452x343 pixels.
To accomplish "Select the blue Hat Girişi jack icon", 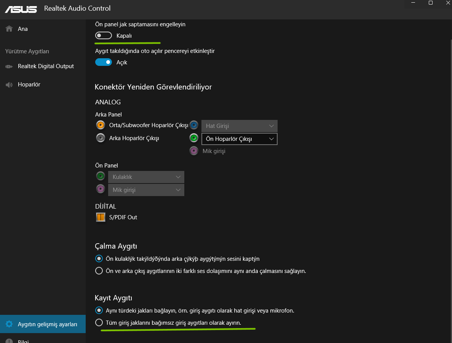I will [194, 125].
